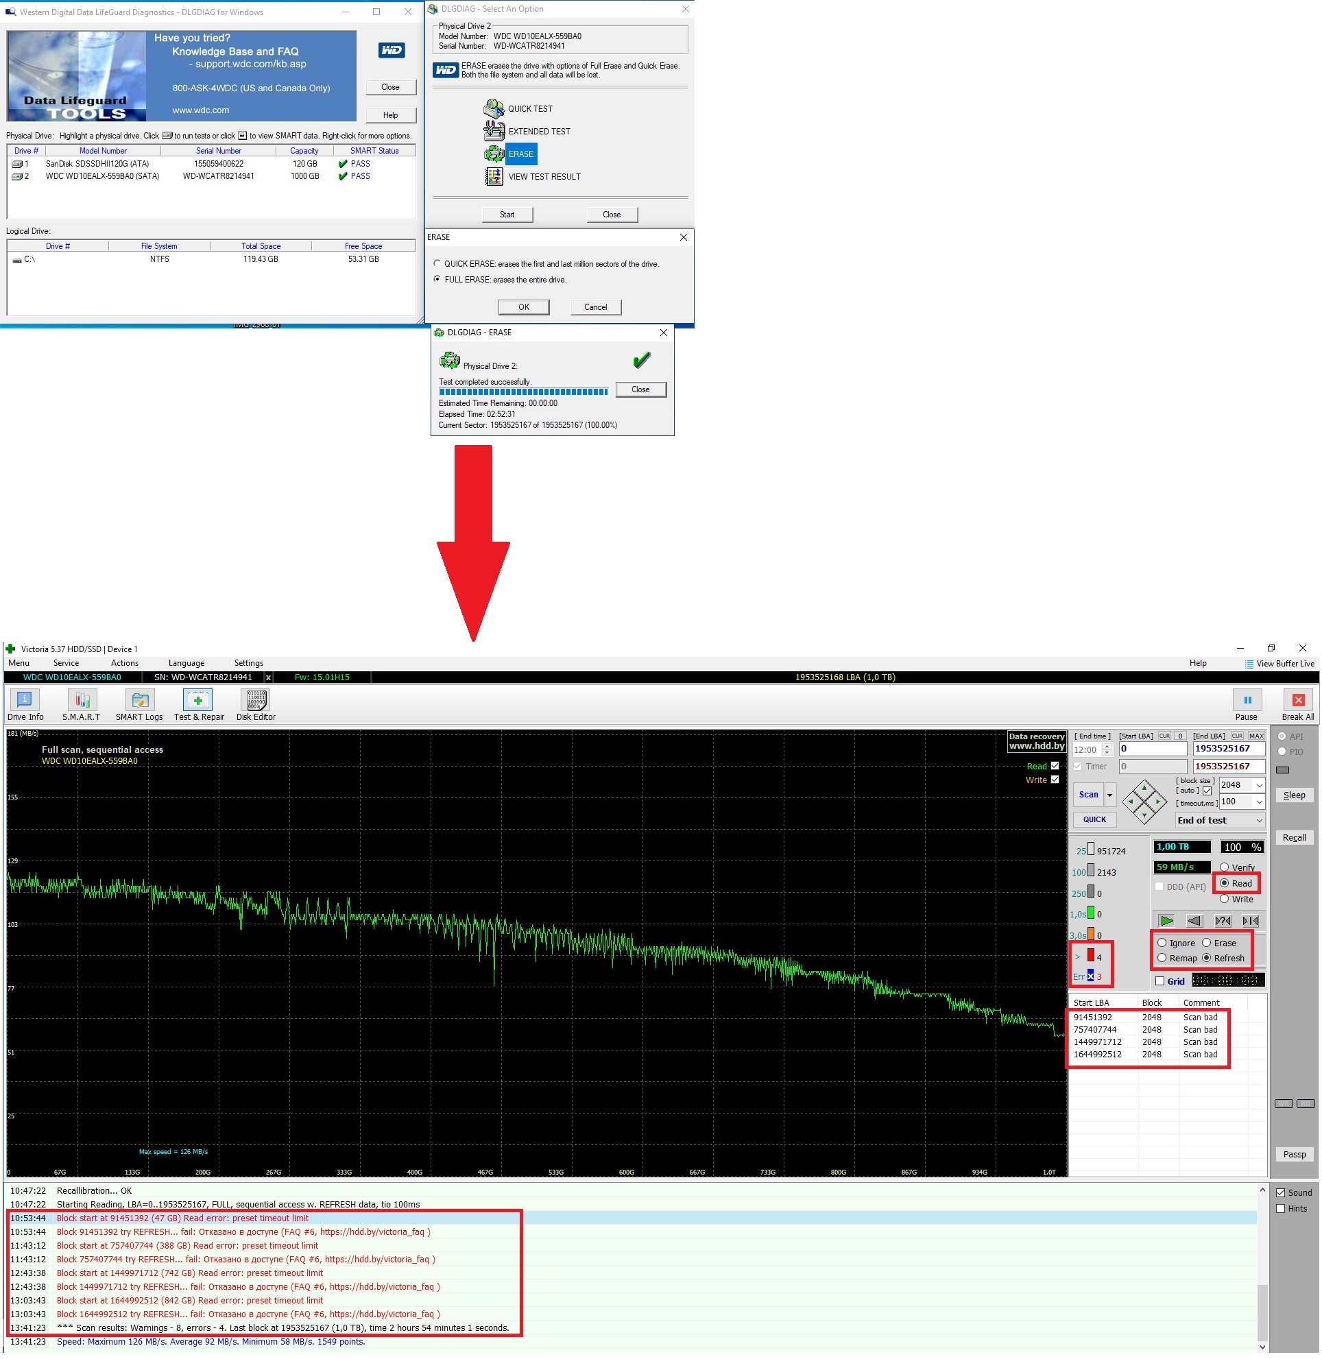Select the Remap radio button
This screenshot has height=1359, width=1322.
tap(1162, 959)
